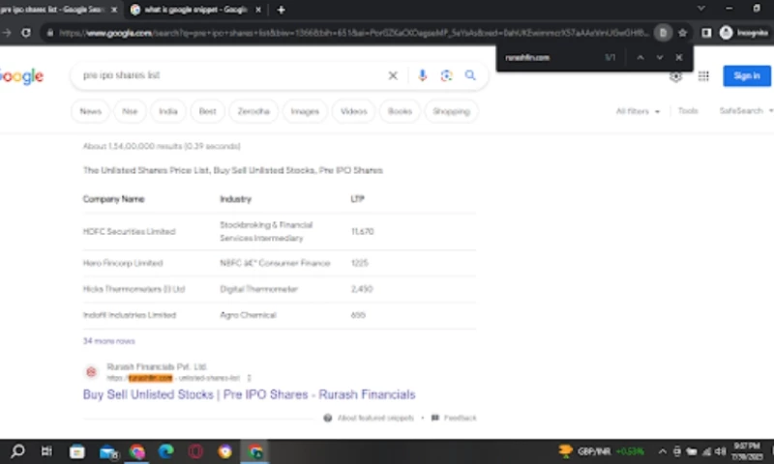Open a new browser tab
The height and width of the screenshot is (464, 774).
coord(281,10)
